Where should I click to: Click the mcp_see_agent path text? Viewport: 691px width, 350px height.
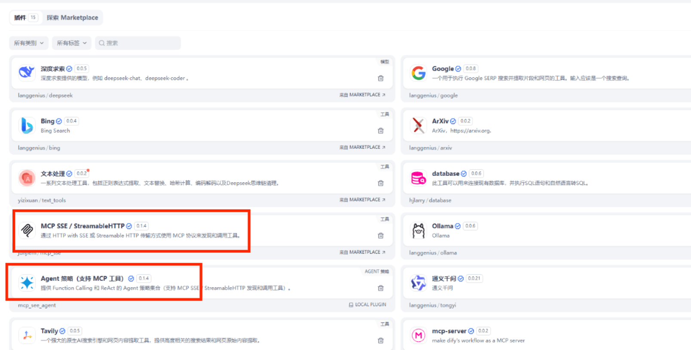pyautogui.click(x=37, y=305)
